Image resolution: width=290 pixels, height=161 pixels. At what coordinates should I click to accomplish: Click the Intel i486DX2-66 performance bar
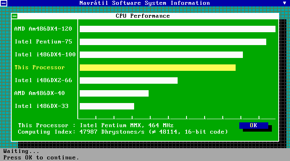click(x=128, y=80)
